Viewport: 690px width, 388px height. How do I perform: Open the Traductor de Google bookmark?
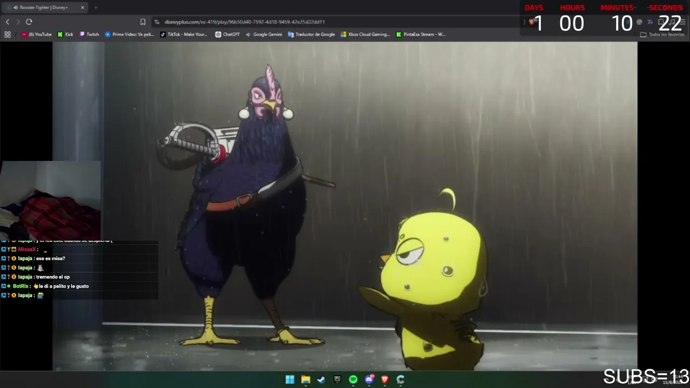tap(312, 34)
